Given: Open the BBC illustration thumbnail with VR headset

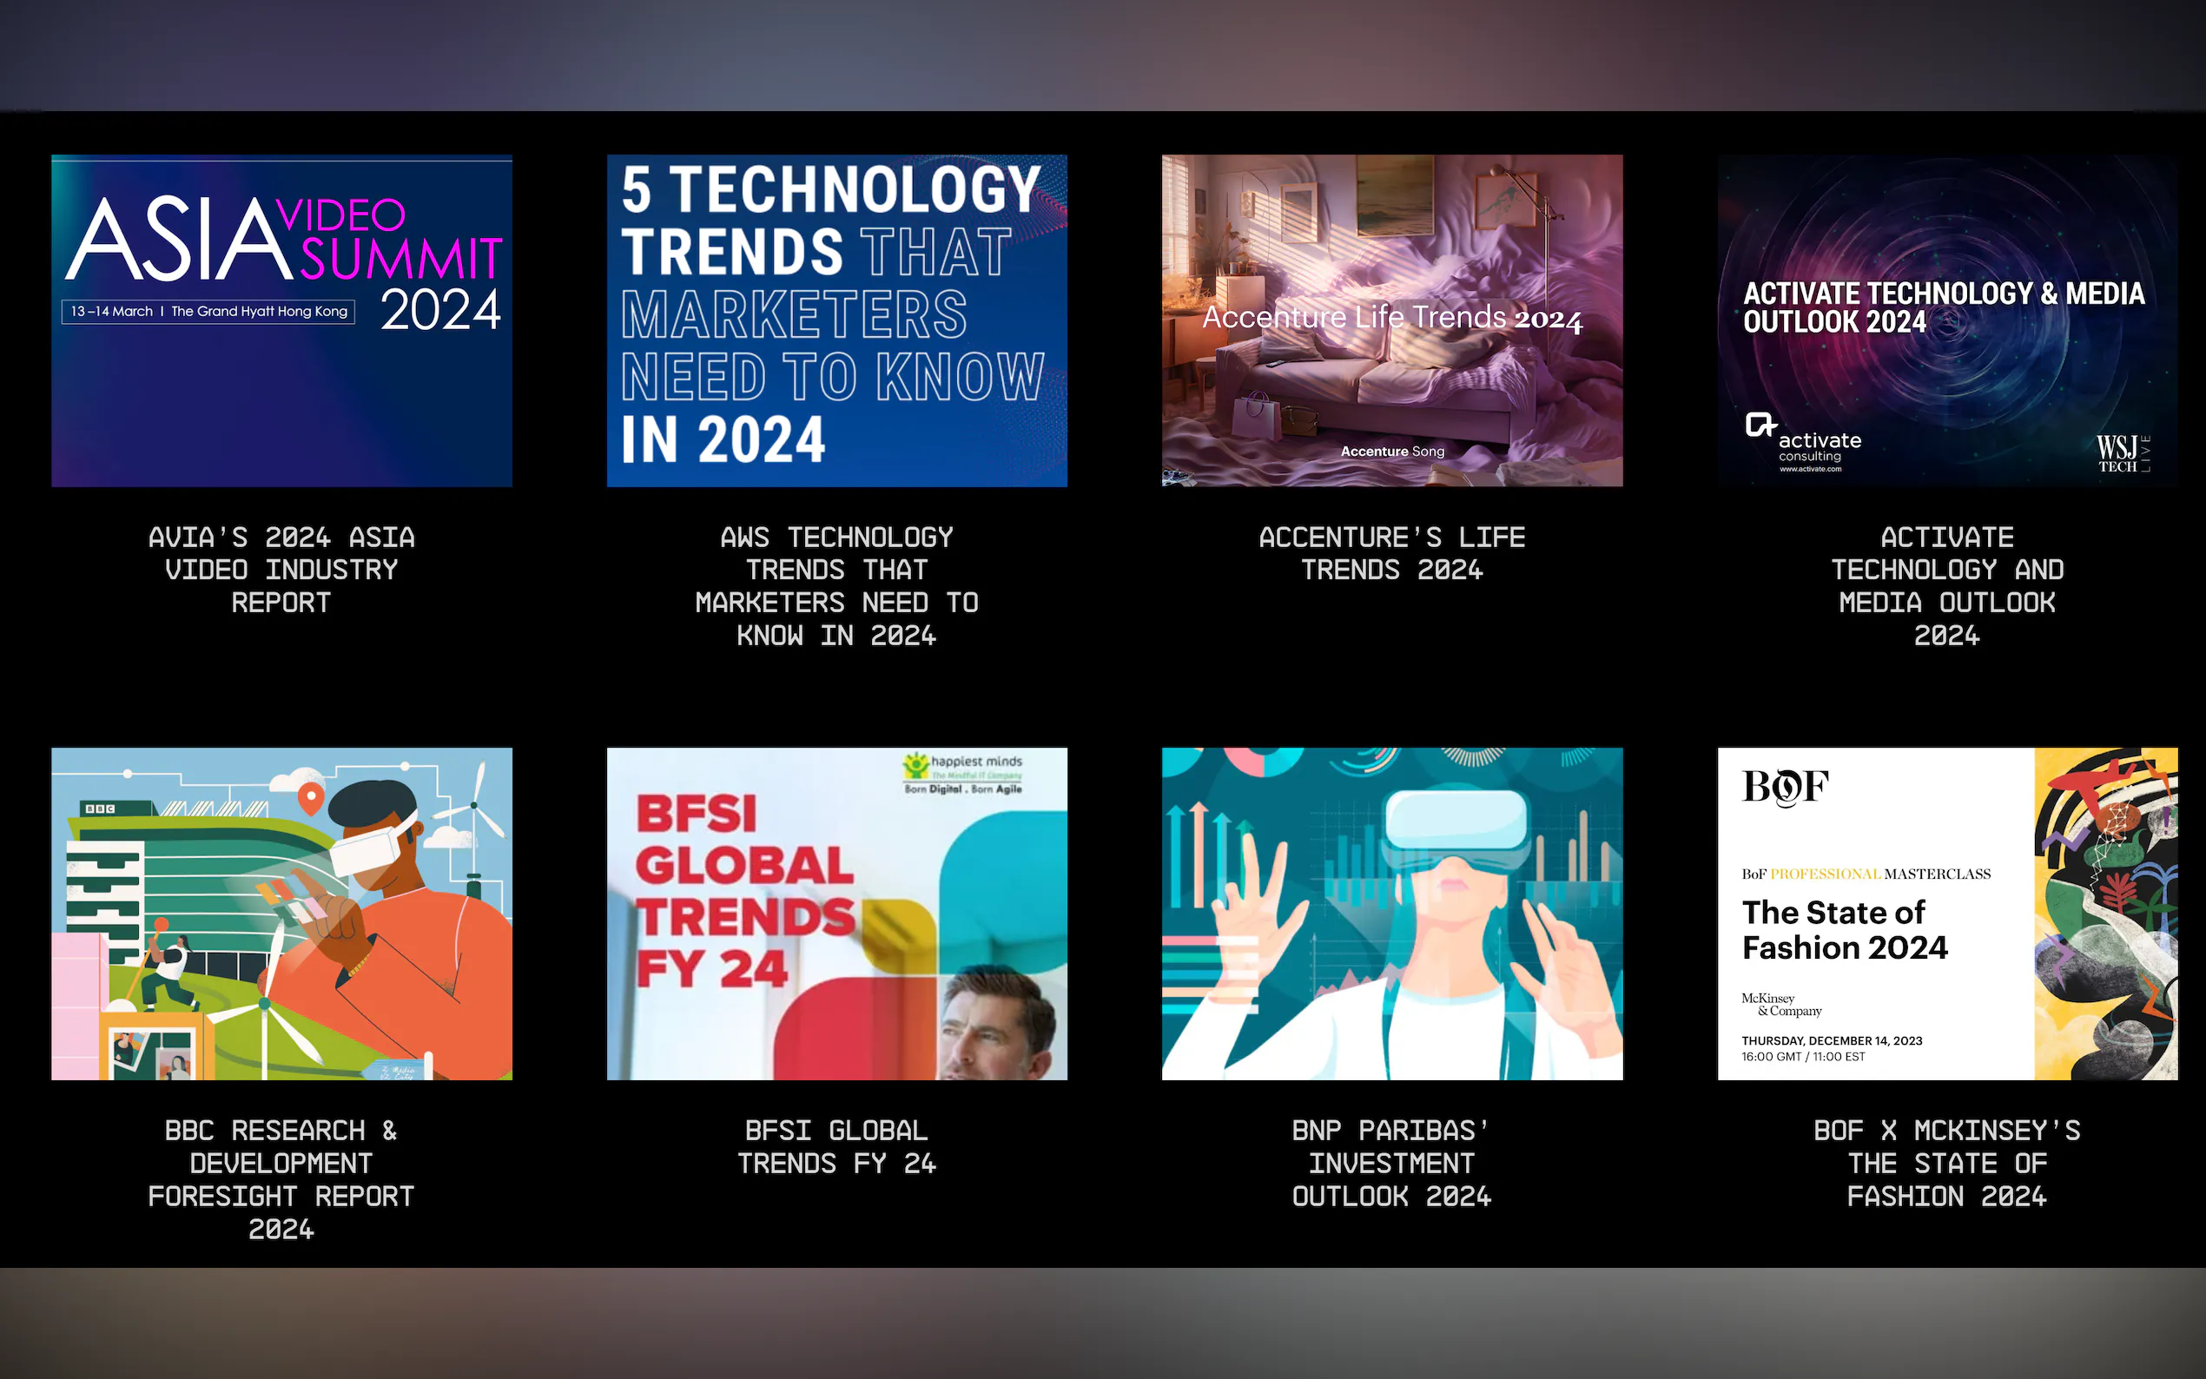Looking at the screenshot, I should point(281,914).
